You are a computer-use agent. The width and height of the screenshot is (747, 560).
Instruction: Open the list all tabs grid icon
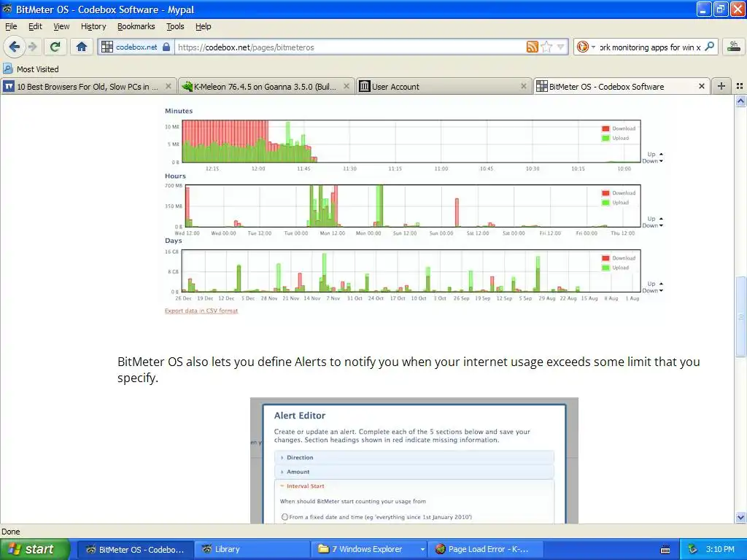point(740,86)
